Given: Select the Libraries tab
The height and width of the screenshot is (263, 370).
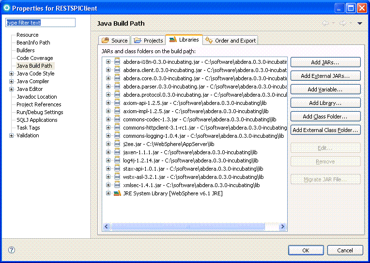Looking at the screenshot, I should [x=184, y=39].
